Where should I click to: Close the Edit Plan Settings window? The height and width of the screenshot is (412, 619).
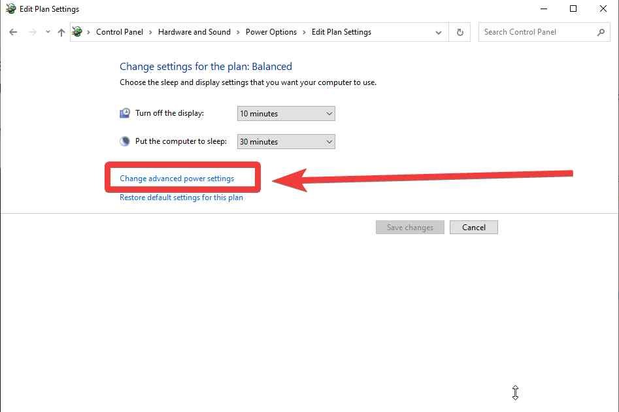point(603,9)
